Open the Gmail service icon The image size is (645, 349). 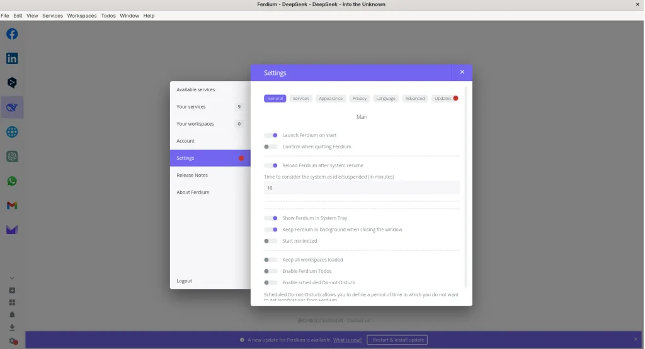[x=12, y=205]
